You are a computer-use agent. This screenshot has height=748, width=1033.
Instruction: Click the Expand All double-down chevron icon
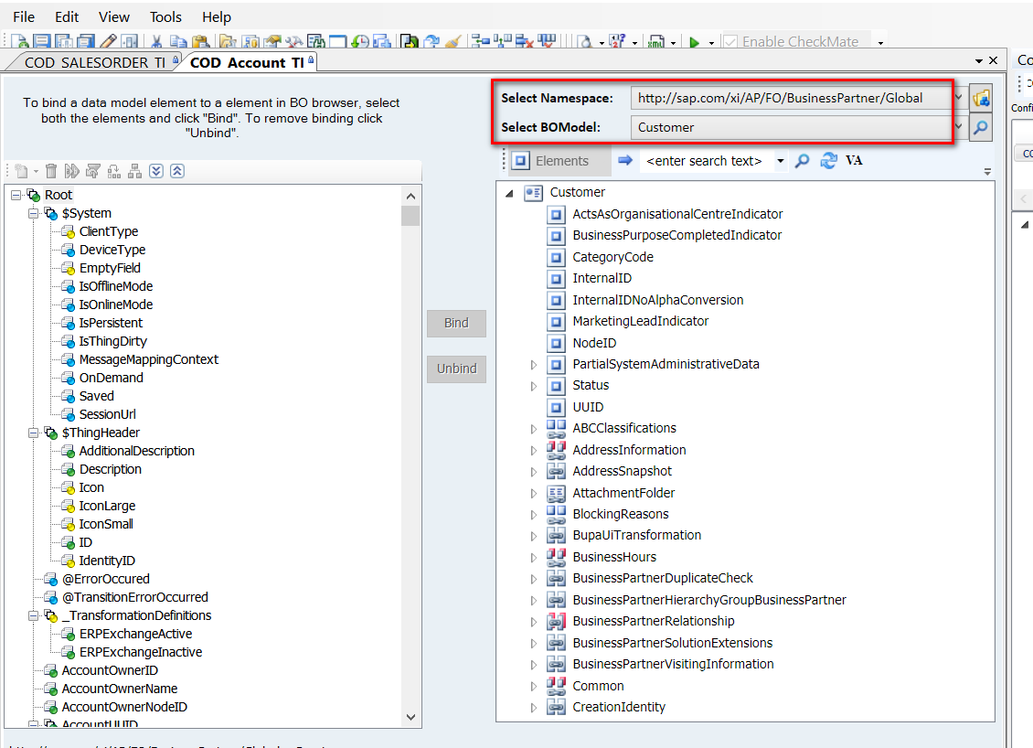pyautogui.click(x=156, y=171)
